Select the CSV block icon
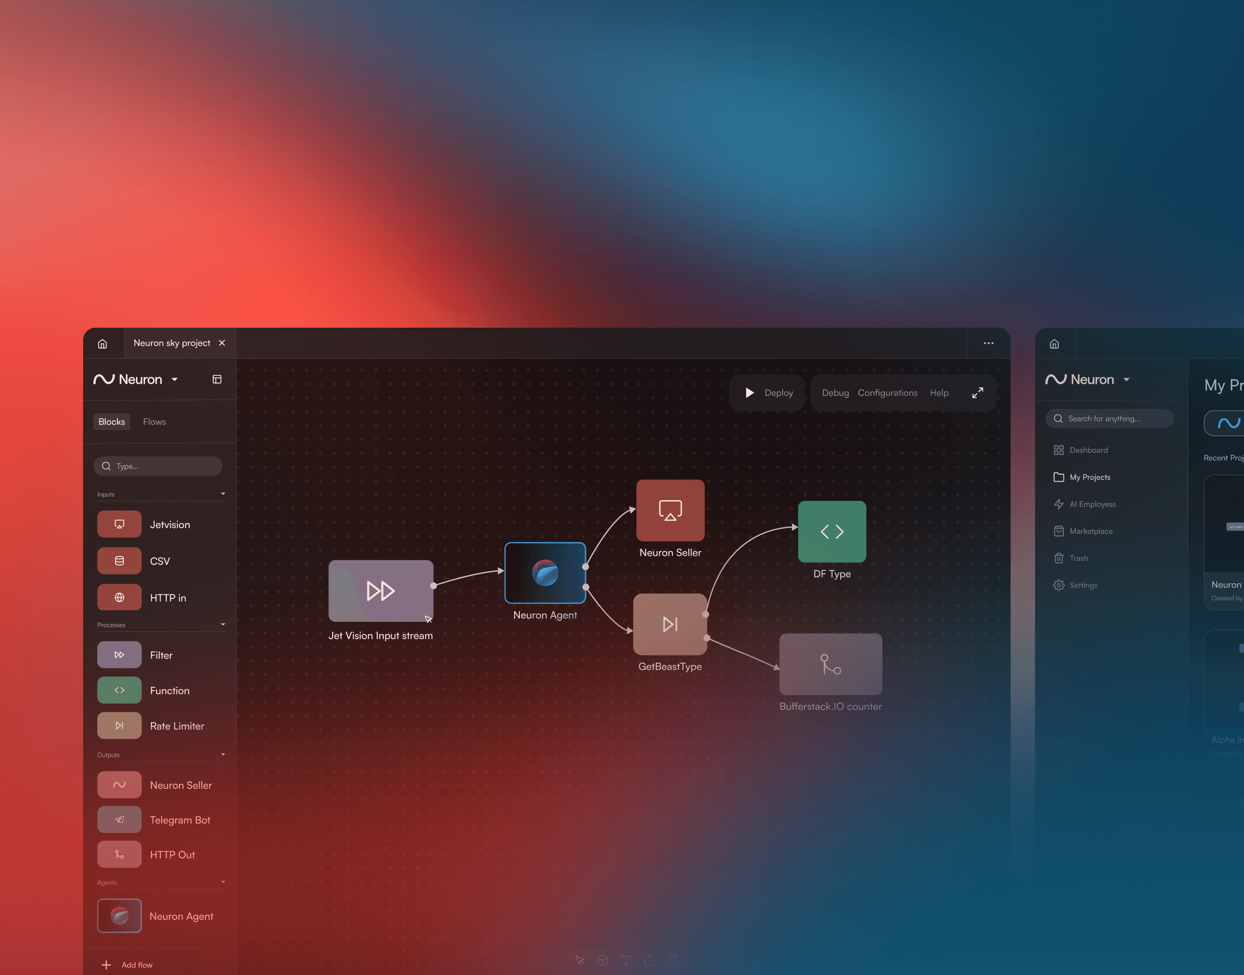Viewport: 1244px width, 975px height. click(x=119, y=561)
